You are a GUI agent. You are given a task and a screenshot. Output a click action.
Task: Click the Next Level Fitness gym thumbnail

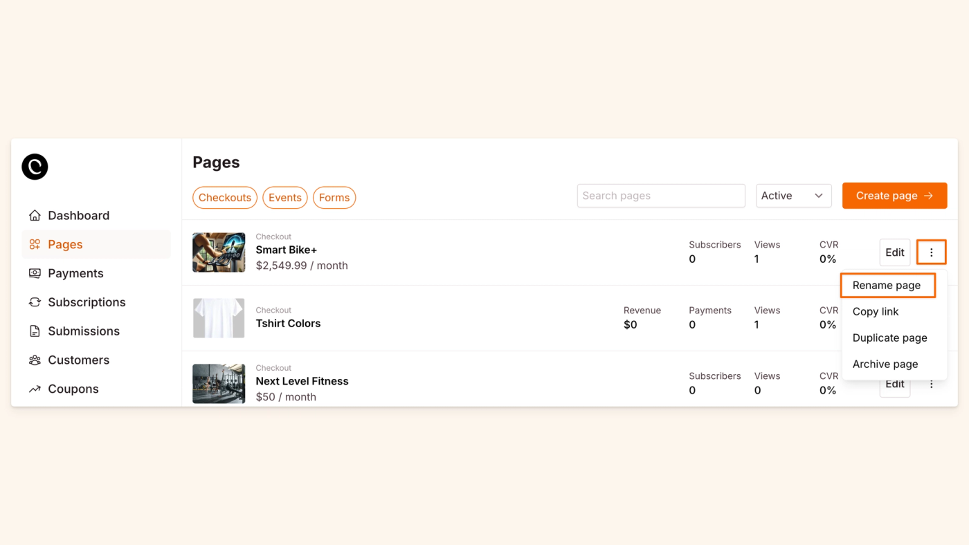point(219,384)
